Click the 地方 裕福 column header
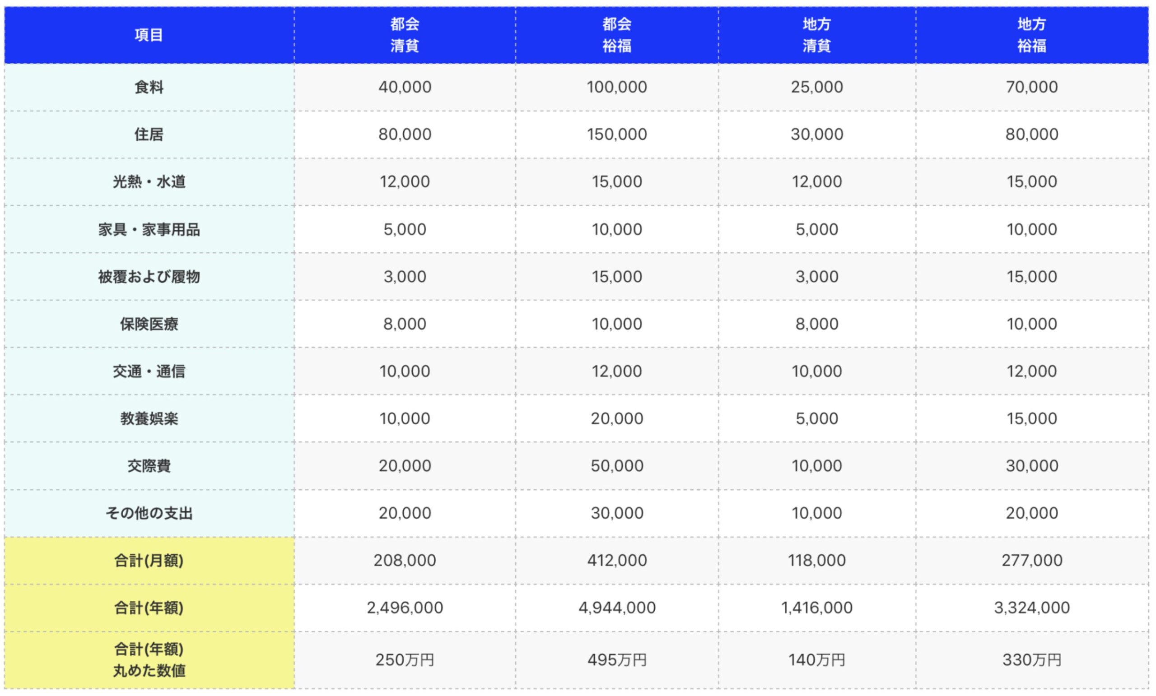This screenshot has height=696, width=1156. coord(1032,35)
